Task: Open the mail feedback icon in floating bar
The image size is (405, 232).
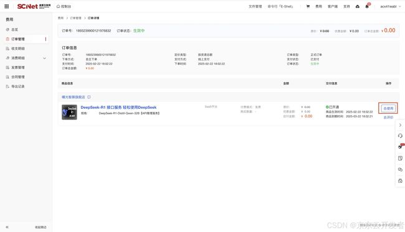Action: [x=400, y=181]
